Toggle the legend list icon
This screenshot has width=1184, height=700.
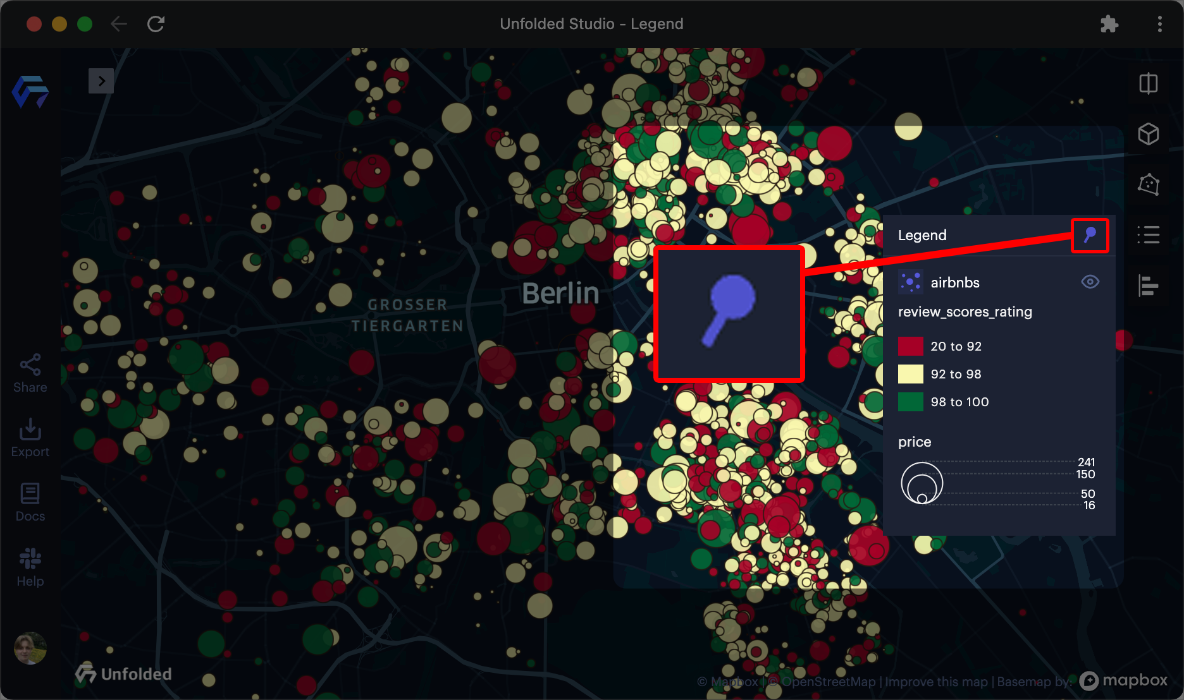[1149, 235]
